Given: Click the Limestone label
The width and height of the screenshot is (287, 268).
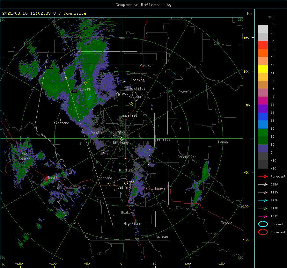Looking at the screenshot, I should pos(60,123).
